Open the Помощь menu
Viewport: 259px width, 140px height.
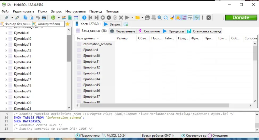(112, 11)
